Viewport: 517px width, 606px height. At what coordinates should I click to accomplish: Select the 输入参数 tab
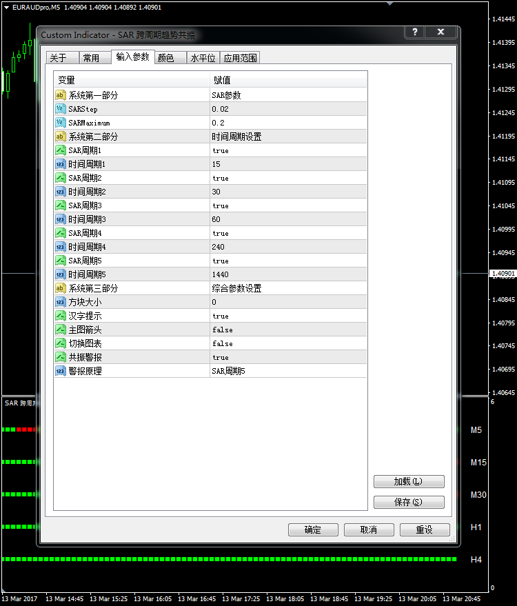coord(133,57)
